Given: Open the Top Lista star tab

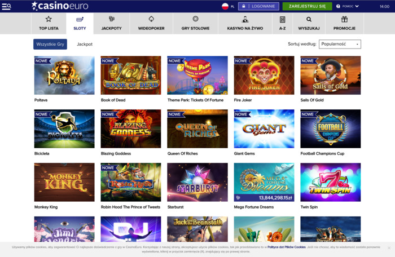Looking at the screenshot, I should click(49, 23).
